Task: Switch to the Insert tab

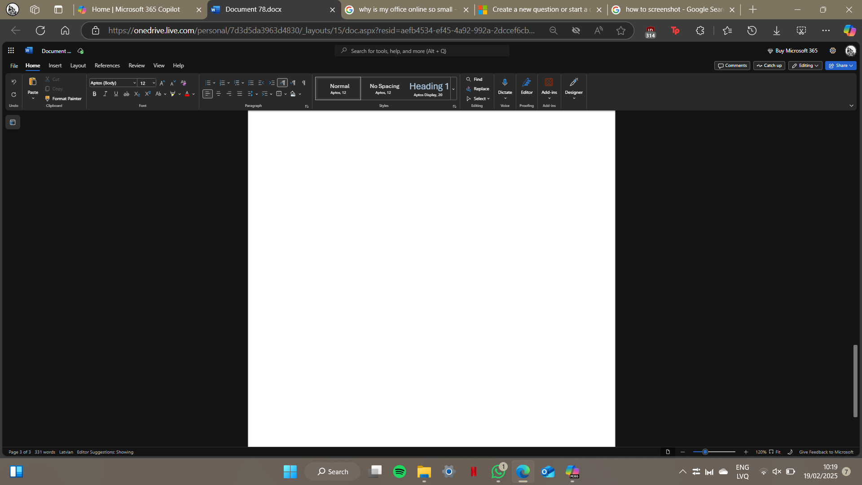Action: point(55,66)
